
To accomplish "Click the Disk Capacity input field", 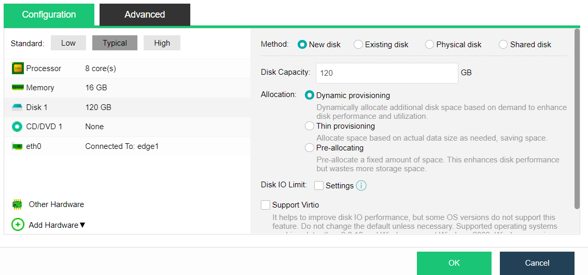I will point(387,73).
